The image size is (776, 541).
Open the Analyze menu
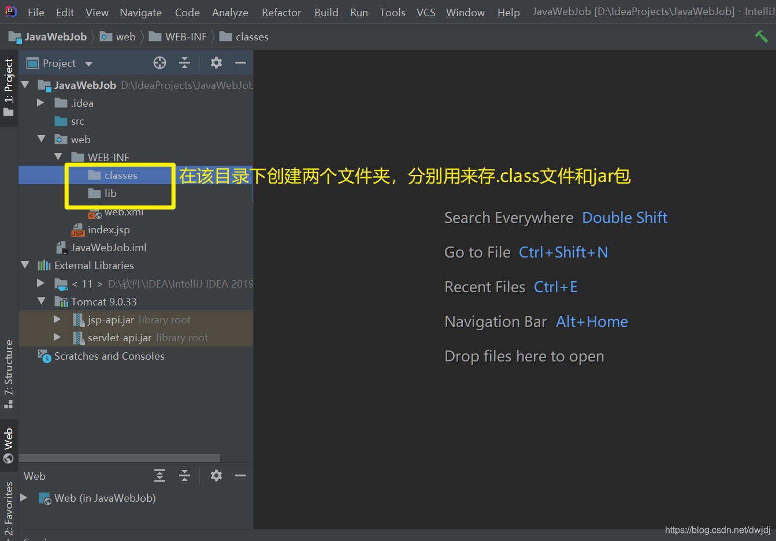coord(230,12)
